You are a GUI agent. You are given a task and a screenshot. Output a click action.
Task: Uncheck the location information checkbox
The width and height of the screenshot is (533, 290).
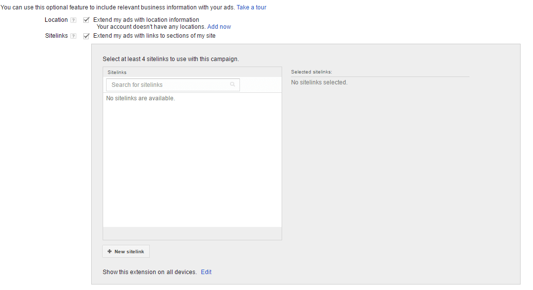click(x=86, y=20)
